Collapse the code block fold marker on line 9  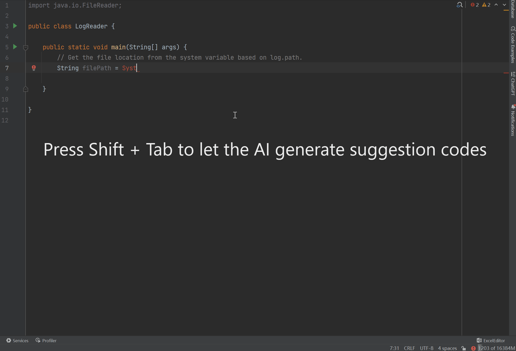click(x=26, y=89)
